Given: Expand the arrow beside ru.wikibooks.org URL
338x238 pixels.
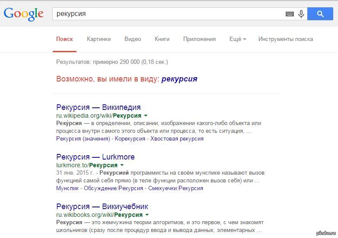Looking at the screenshot, I should point(147,215).
